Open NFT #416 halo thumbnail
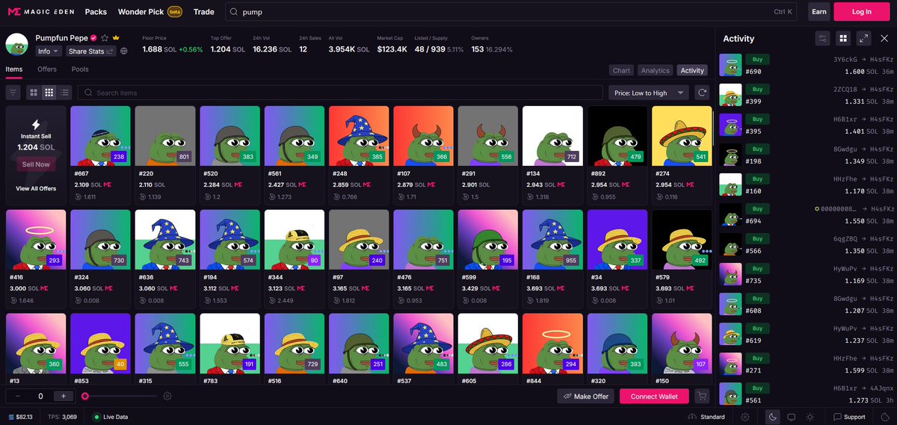The image size is (897, 425). 36,240
